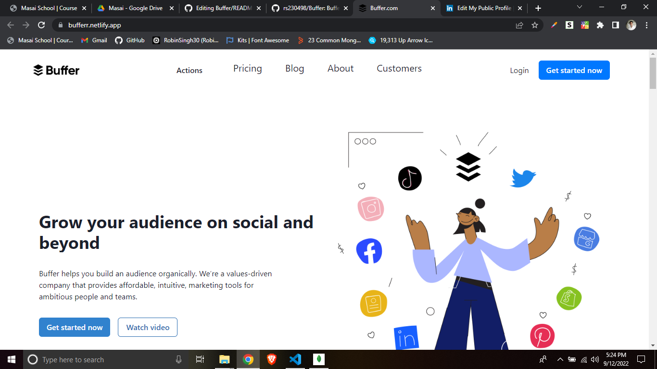657x369 pixels.
Task: Switch to the Edit My Public Profile tab
Action: pyautogui.click(x=485, y=8)
